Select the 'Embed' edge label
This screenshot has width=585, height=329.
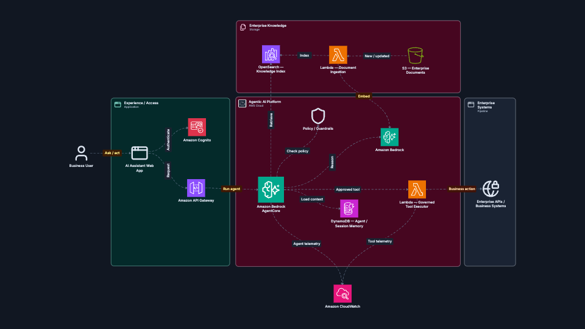click(x=364, y=96)
